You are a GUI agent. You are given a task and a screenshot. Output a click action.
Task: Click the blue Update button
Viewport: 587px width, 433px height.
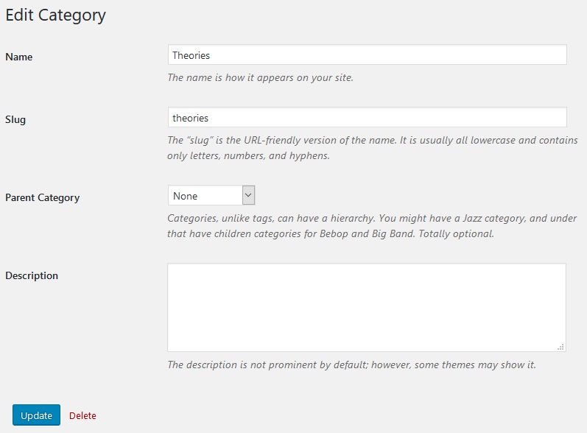[x=36, y=415]
